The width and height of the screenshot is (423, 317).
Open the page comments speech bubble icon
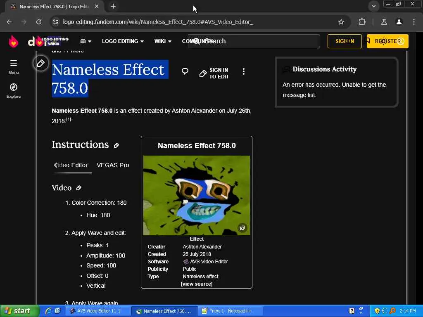coord(185,71)
